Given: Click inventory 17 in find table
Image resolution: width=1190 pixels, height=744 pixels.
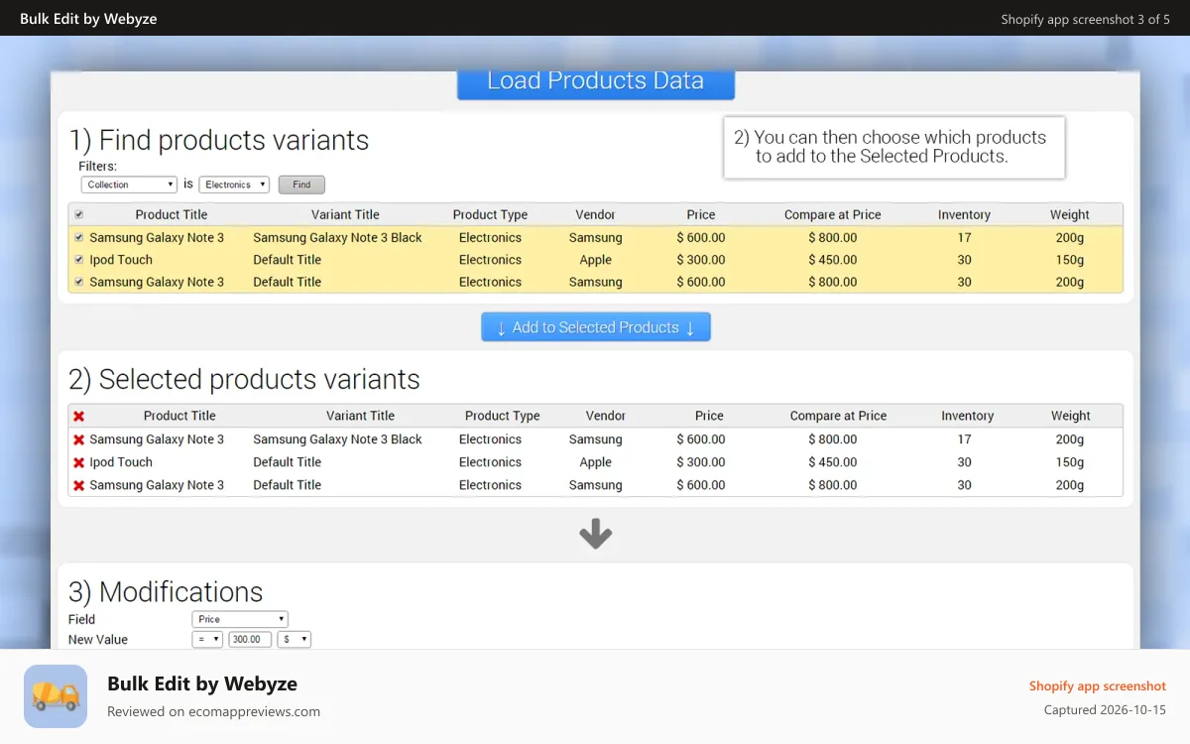Looking at the screenshot, I should [x=964, y=237].
